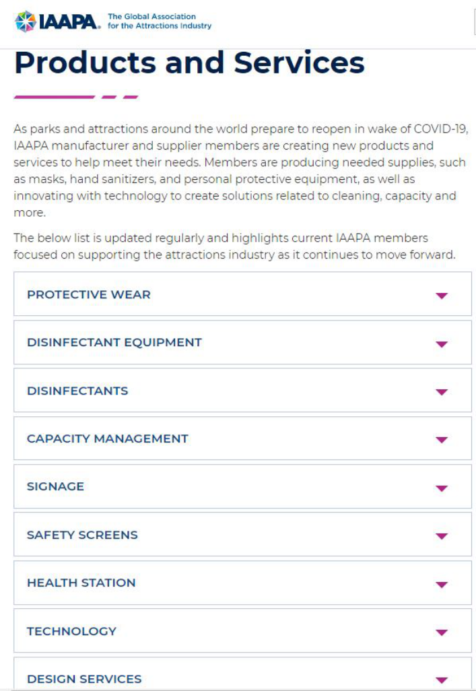This screenshot has width=476, height=691.
Task: Expand the DESIGN SERVICES section
Action: click(x=84, y=679)
